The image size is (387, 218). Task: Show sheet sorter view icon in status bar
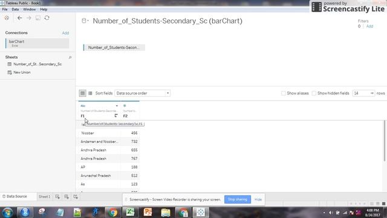click(x=377, y=203)
